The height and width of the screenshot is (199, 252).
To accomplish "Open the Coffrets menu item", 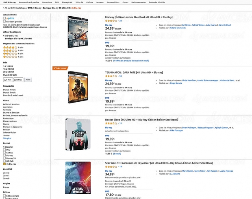I will pyautogui.click(x=89, y=2).
